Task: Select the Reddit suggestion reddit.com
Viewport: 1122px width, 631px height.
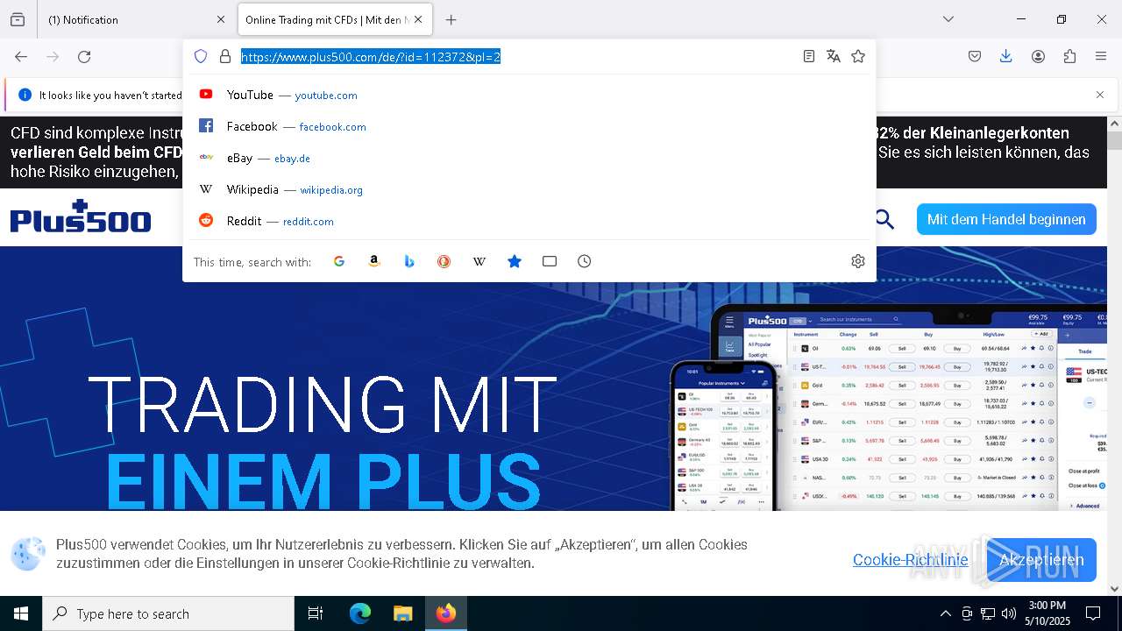Action: [x=529, y=221]
